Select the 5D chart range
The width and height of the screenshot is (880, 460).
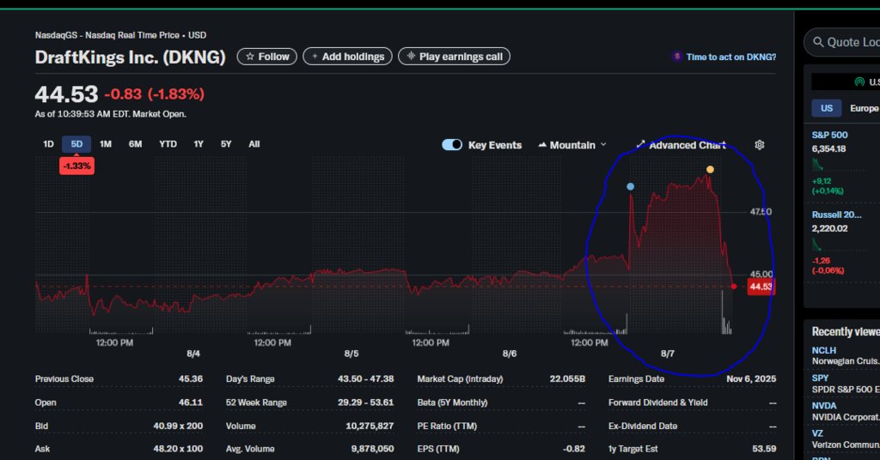click(76, 144)
